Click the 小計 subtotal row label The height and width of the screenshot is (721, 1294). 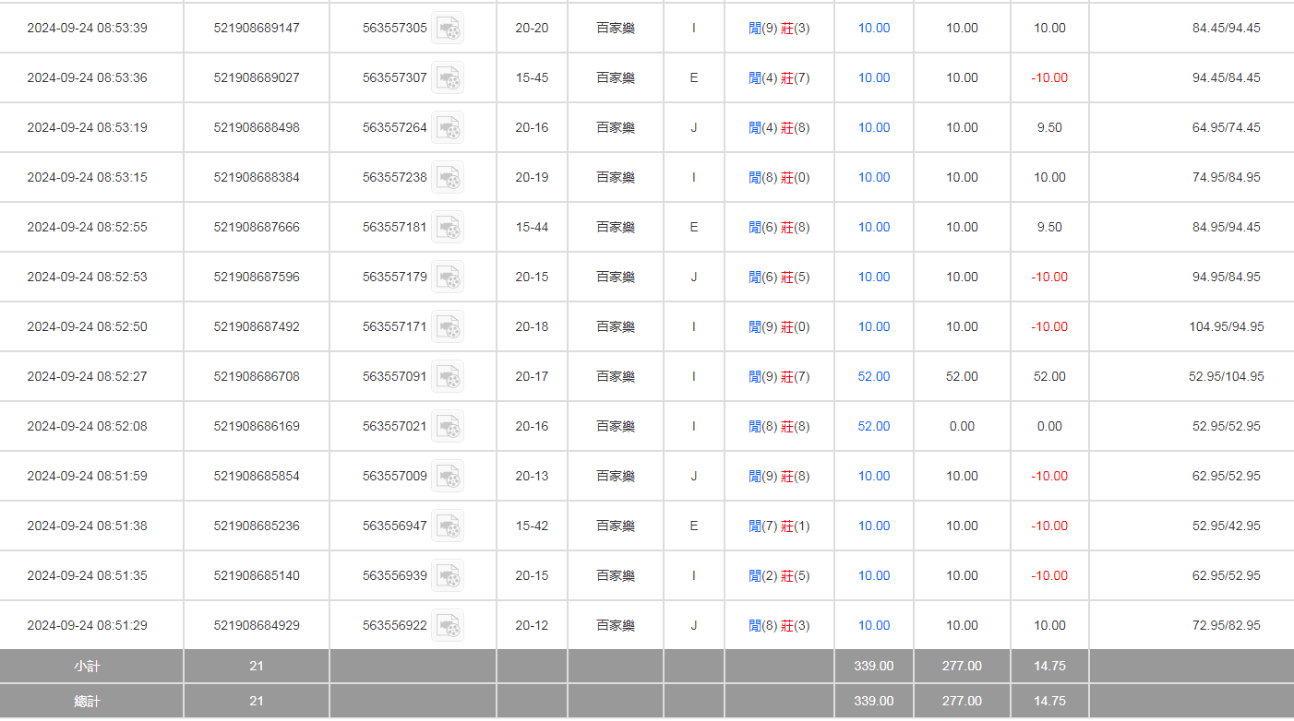(x=87, y=666)
